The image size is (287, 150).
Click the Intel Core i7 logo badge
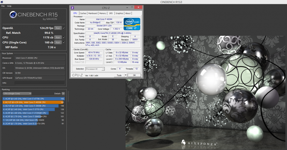[x=132, y=24]
